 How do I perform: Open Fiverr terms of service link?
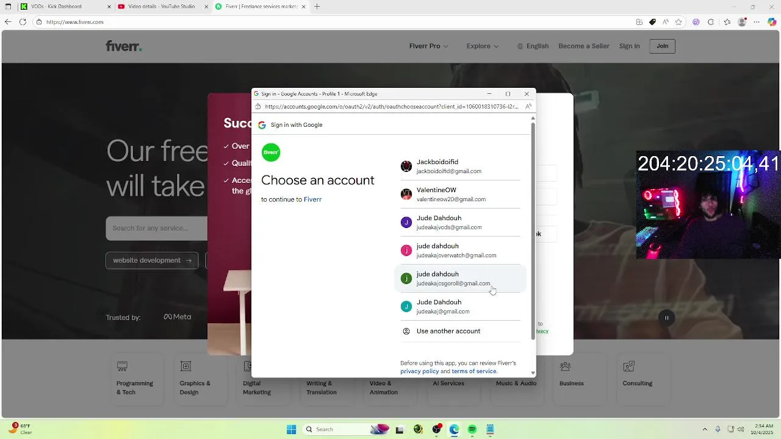[474, 371]
